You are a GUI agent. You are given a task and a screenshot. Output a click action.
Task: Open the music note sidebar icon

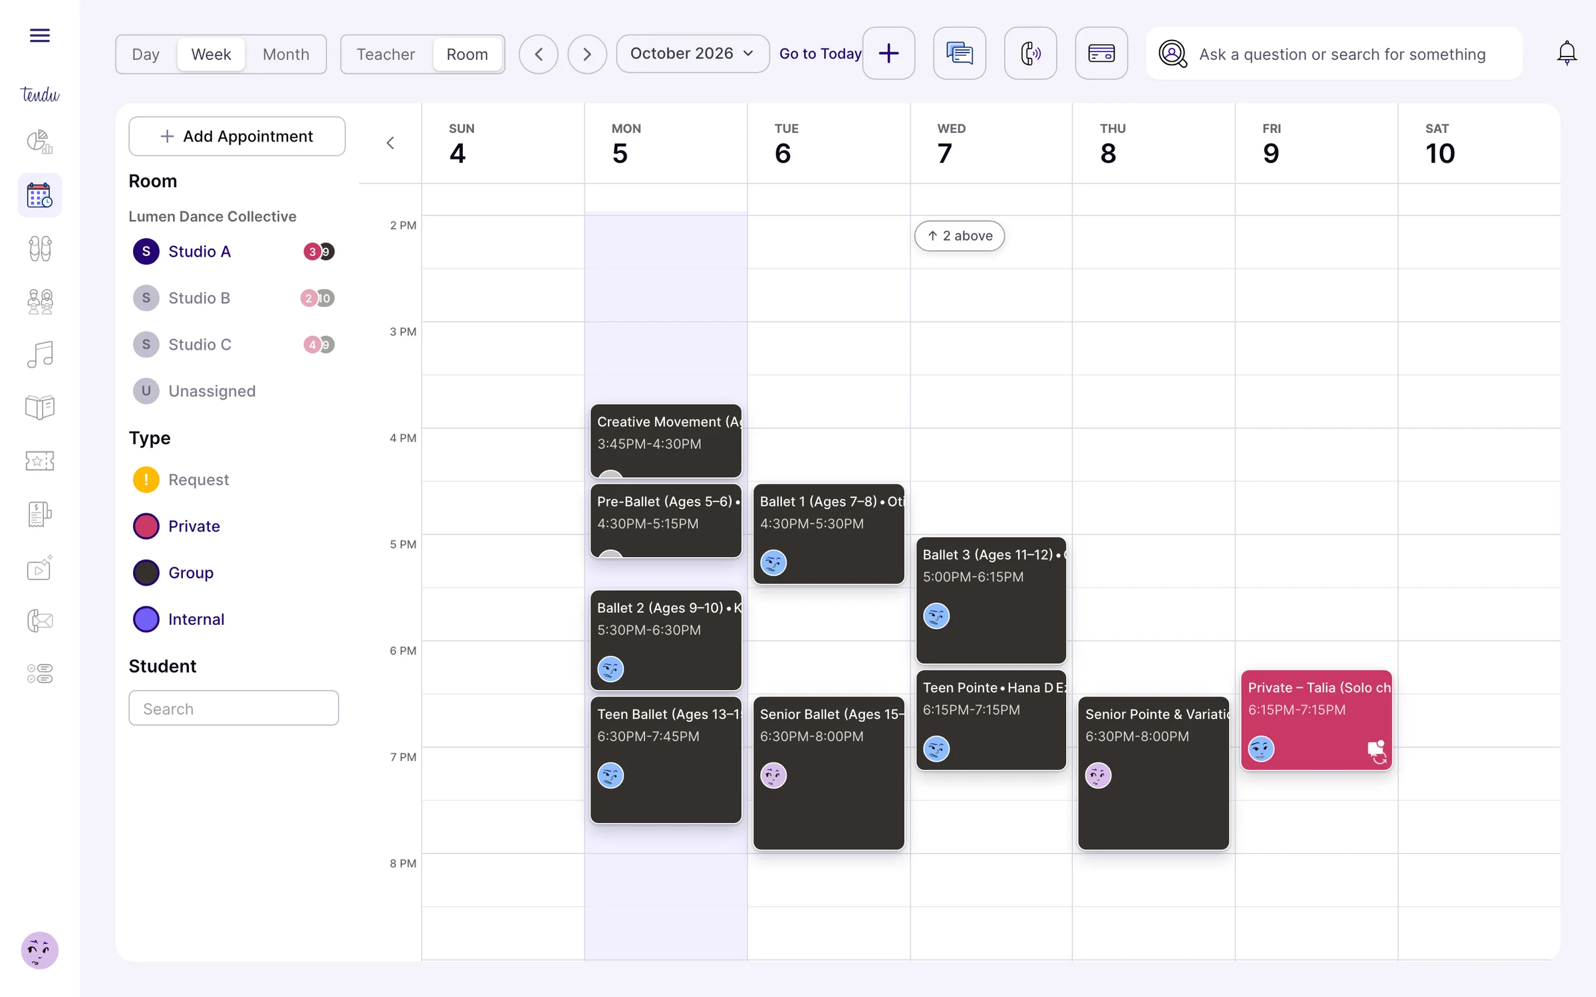point(40,354)
